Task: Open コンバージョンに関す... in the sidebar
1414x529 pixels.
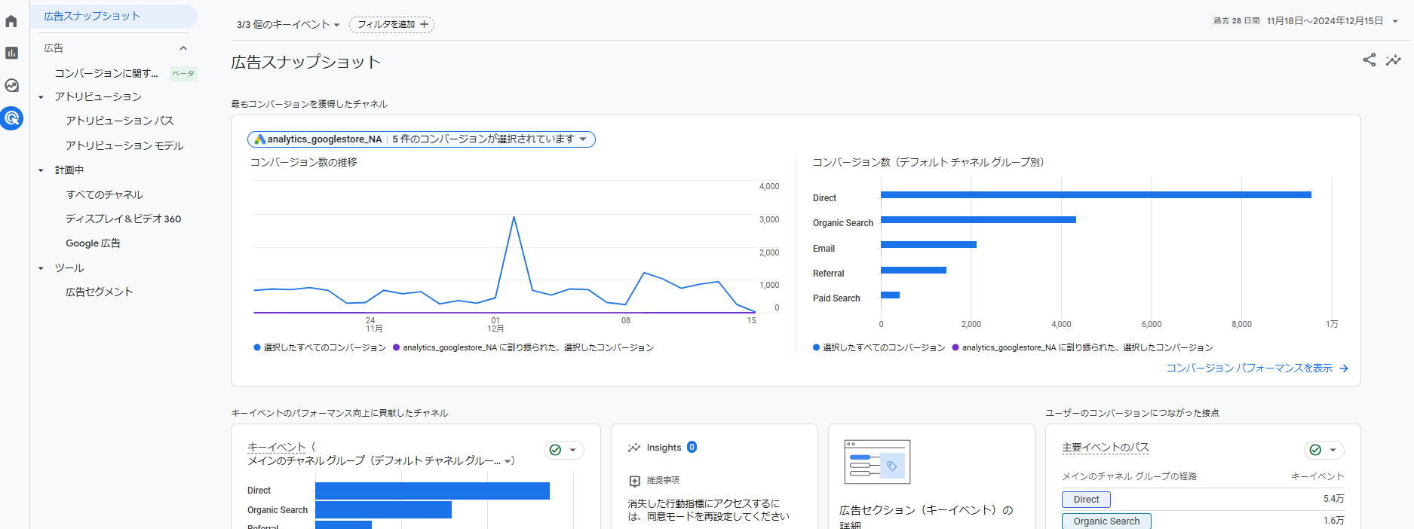Action: click(x=106, y=73)
